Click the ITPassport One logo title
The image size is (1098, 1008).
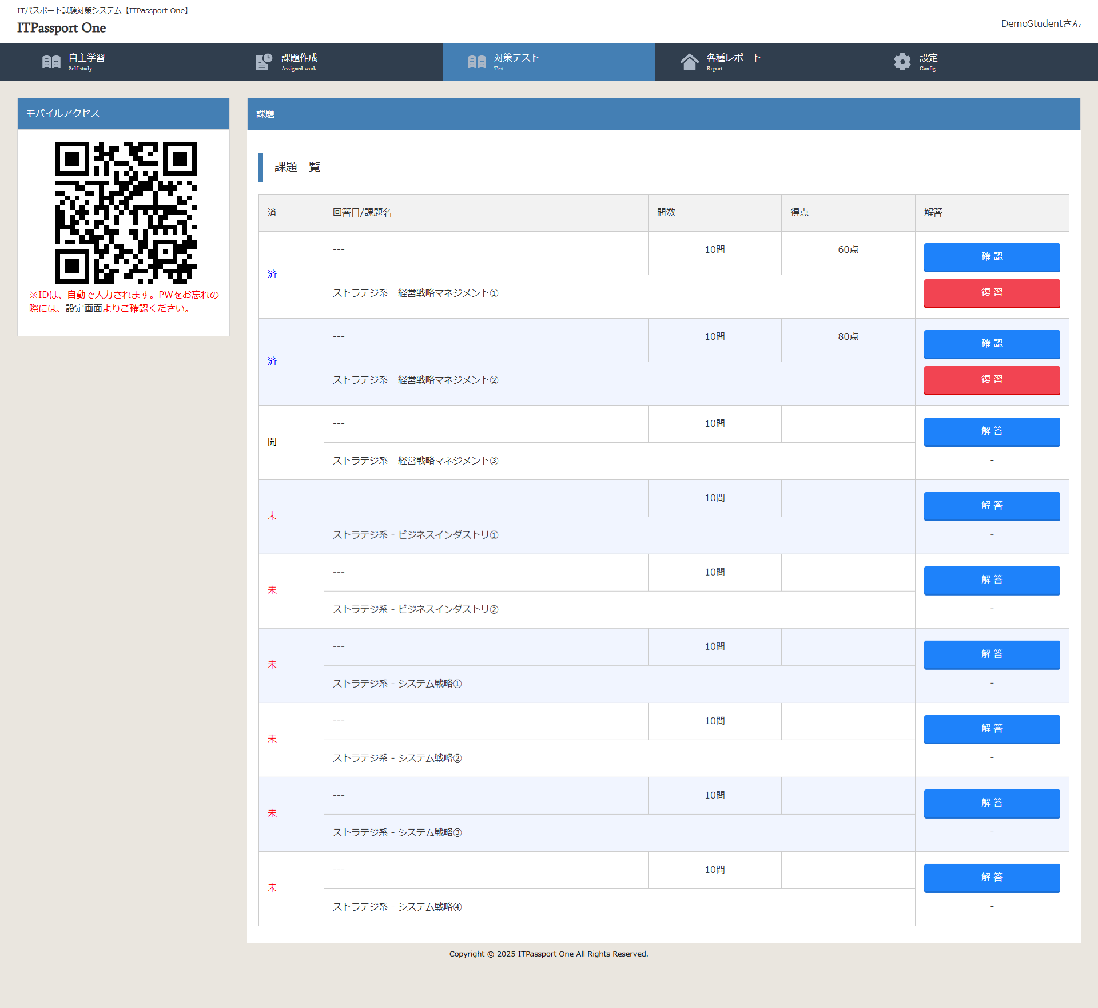pyautogui.click(x=61, y=28)
